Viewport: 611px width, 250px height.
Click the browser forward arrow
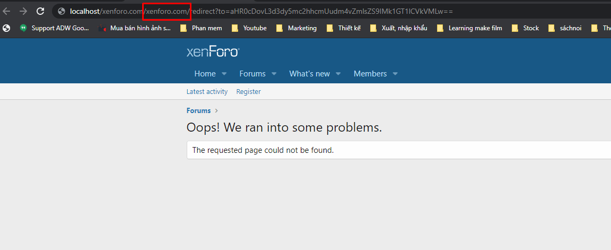coord(23,11)
